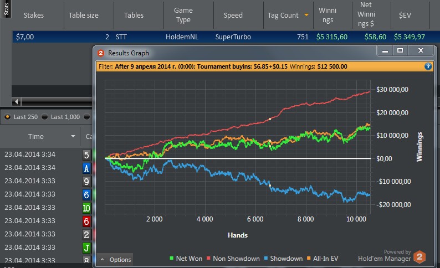Click the $5 349,97 EV cell
This screenshot has width=440, height=268.
(x=410, y=37)
